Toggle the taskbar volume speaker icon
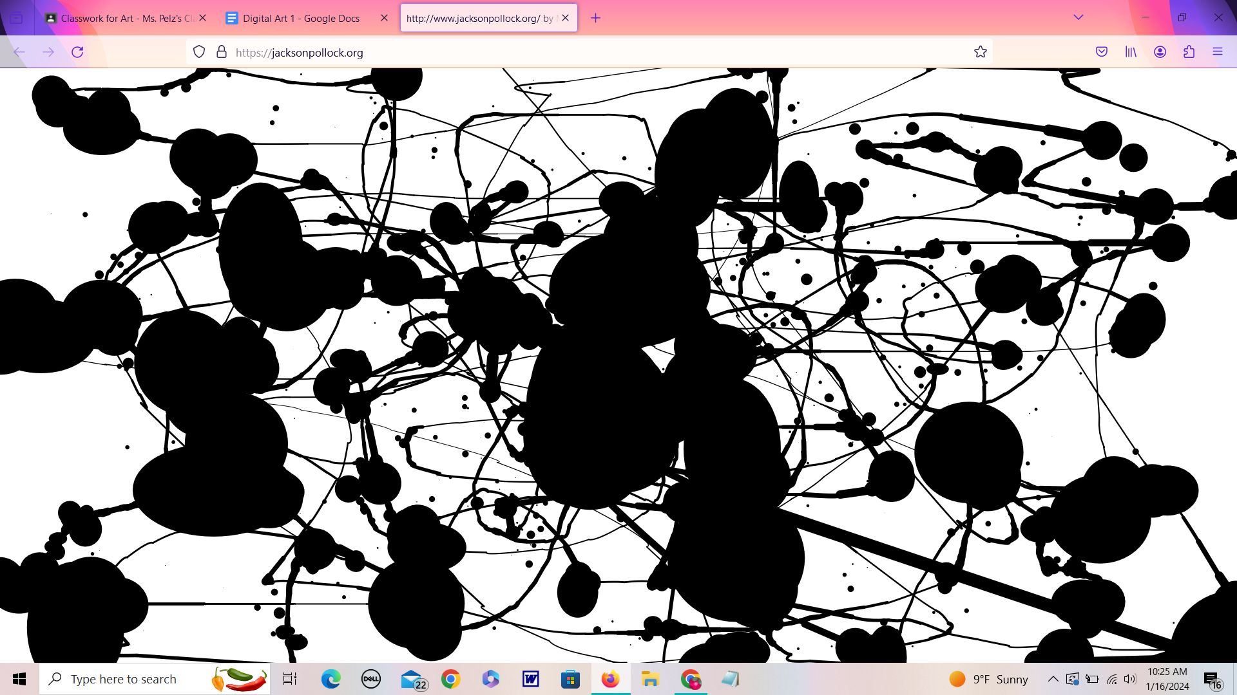Viewport: 1237px width, 695px height. pos(1129,679)
